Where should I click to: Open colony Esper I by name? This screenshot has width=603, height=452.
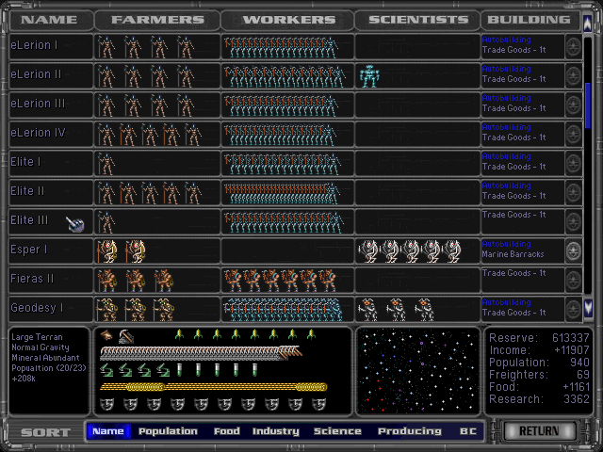tap(29, 250)
